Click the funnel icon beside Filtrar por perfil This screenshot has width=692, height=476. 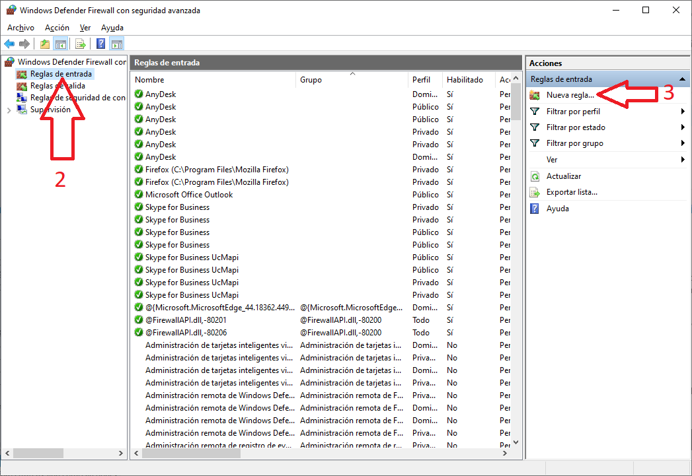(x=535, y=112)
